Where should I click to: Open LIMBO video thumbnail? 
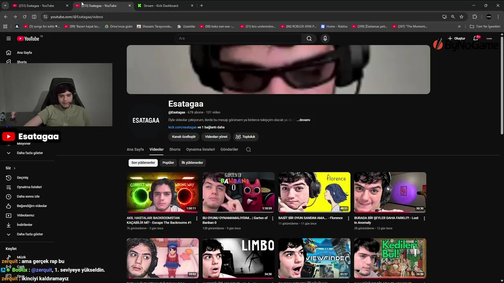pyautogui.click(x=238, y=258)
